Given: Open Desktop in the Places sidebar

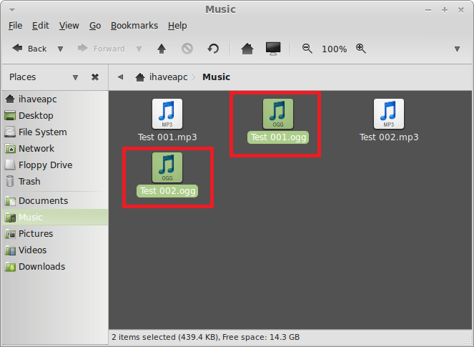Looking at the screenshot, I should [55, 116].
